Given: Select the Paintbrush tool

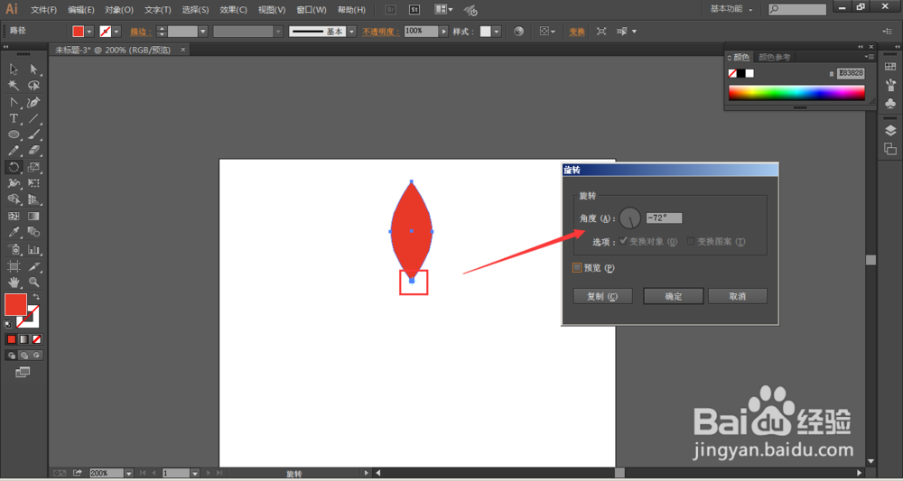Looking at the screenshot, I should (x=34, y=134).
